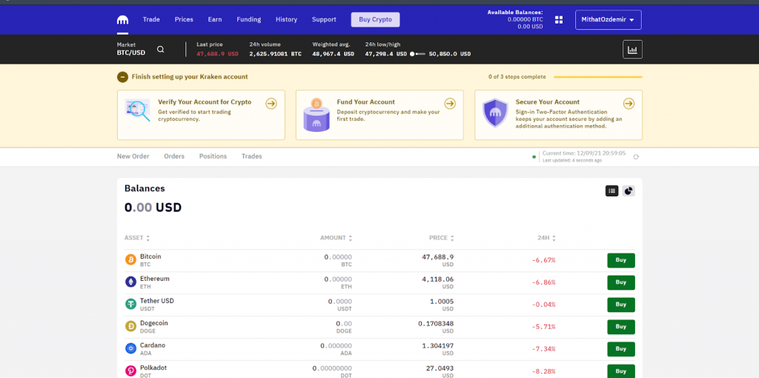
Task: Open the Trade menu
Action: coord(151,20)
